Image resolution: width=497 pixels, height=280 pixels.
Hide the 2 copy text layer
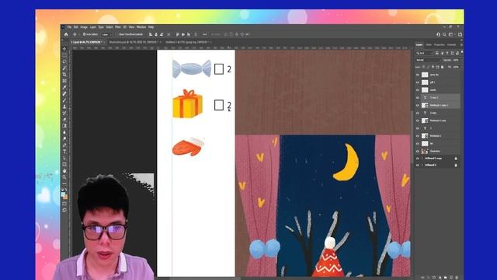tap(418, 113)
